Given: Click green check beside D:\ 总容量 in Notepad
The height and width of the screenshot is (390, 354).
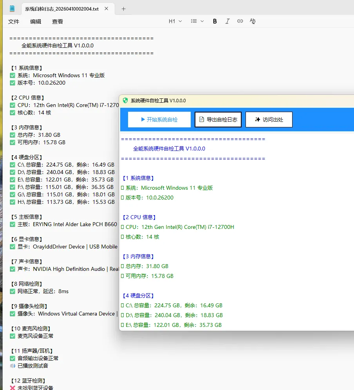Looking at the screenshot, I should pos(13,172).
